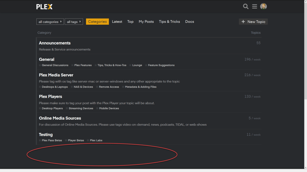The height and width of the screenshot is (172, 307).
Task: Click the 196 / week count
Action: pos(252,59)
